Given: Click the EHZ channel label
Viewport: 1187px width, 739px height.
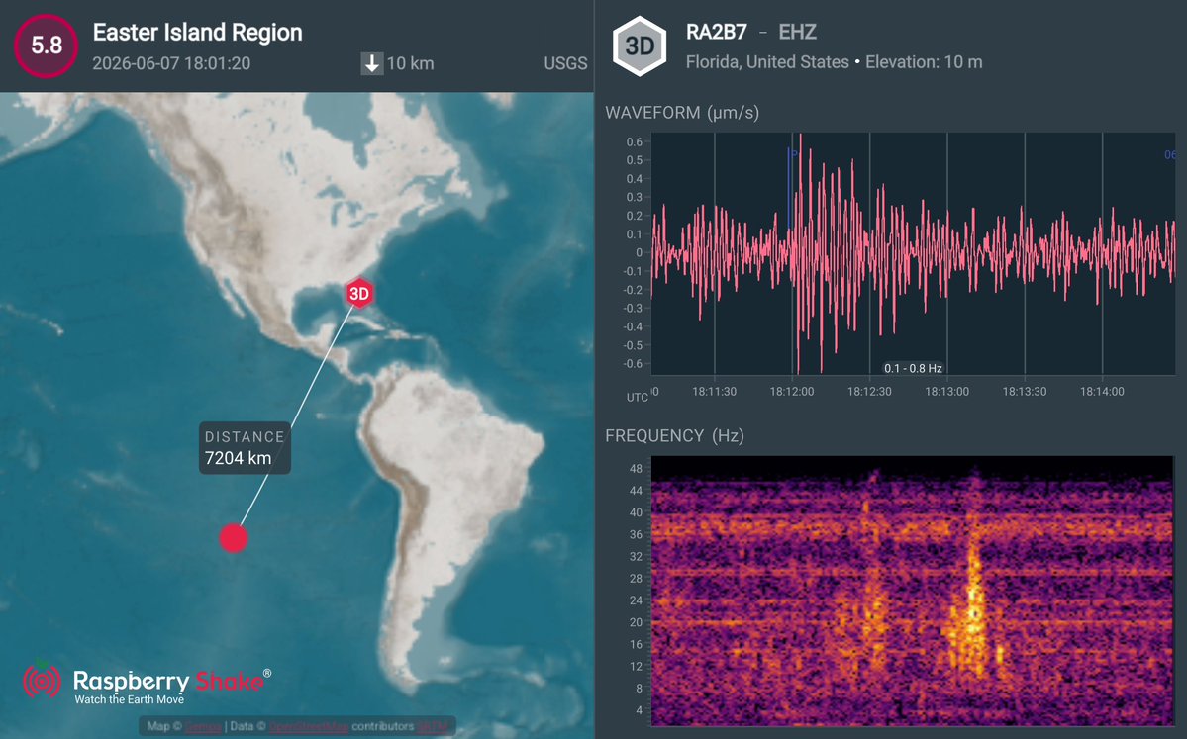Looking at the screenshot, I should click(797, 32).
